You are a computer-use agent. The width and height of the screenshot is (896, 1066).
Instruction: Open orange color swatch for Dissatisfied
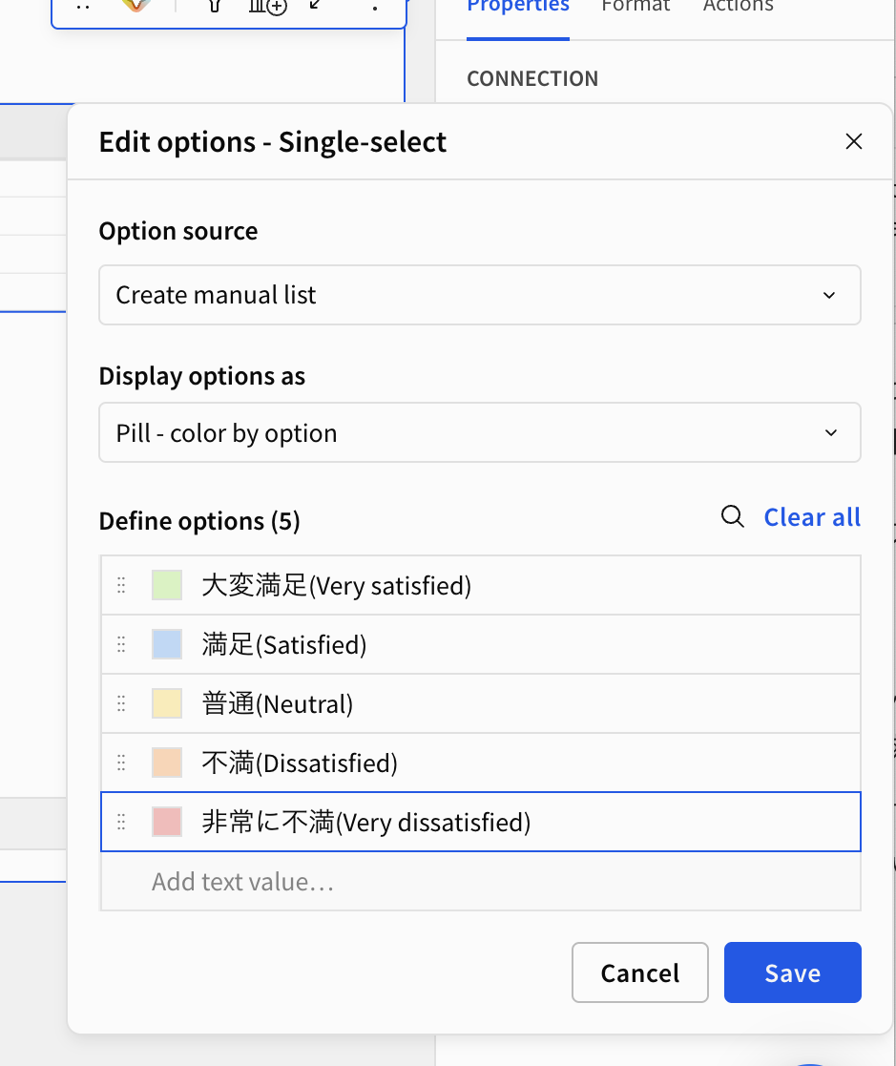(x=167, y=763)
